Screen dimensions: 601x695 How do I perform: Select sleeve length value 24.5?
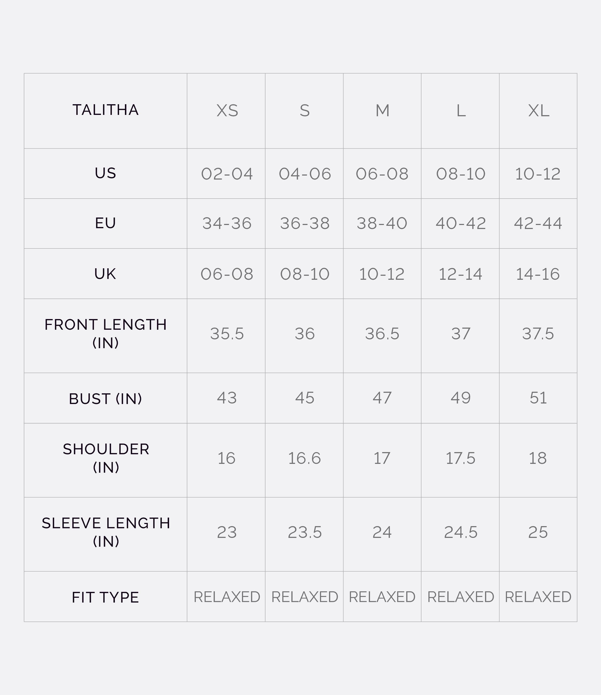[460, 532]
